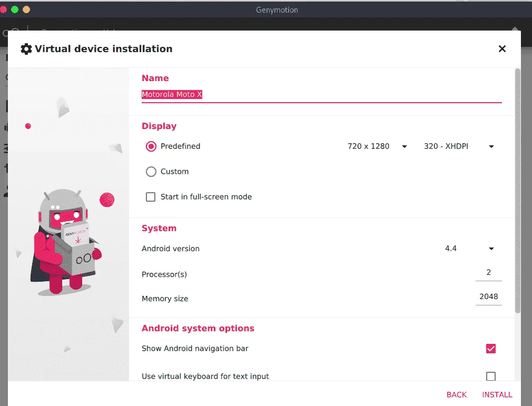Click the Memory size 2048 field
The image size is (532, 406).
tap(489, 297)
